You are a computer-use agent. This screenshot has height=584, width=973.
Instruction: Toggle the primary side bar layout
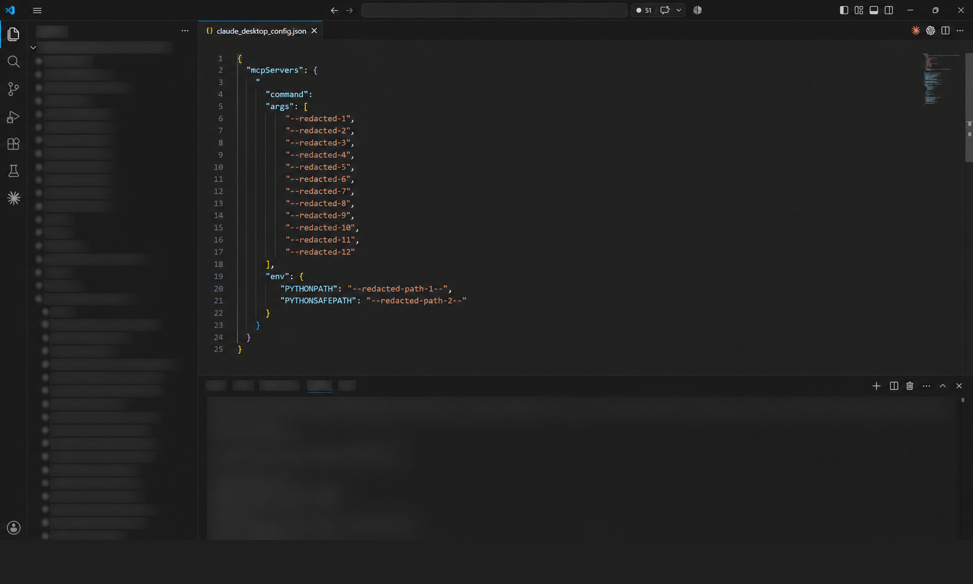pyautogui.click(x=844, y=10)
